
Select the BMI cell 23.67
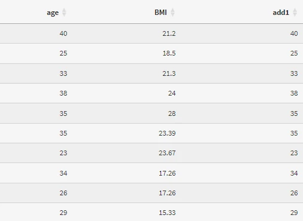167,153
